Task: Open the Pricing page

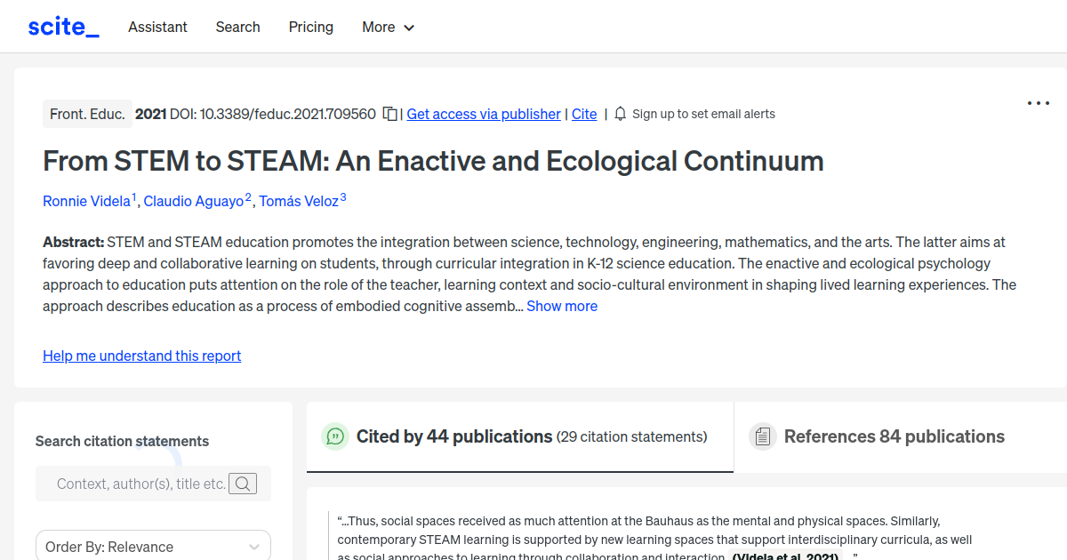Action: 310,27
